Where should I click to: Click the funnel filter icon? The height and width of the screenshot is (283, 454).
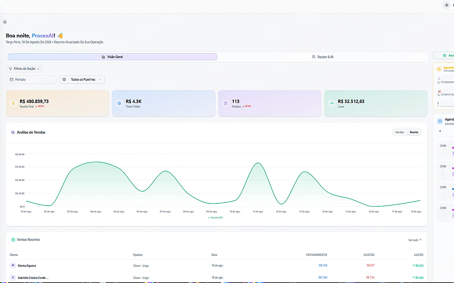pyautogui.click(x=10, y=69)
